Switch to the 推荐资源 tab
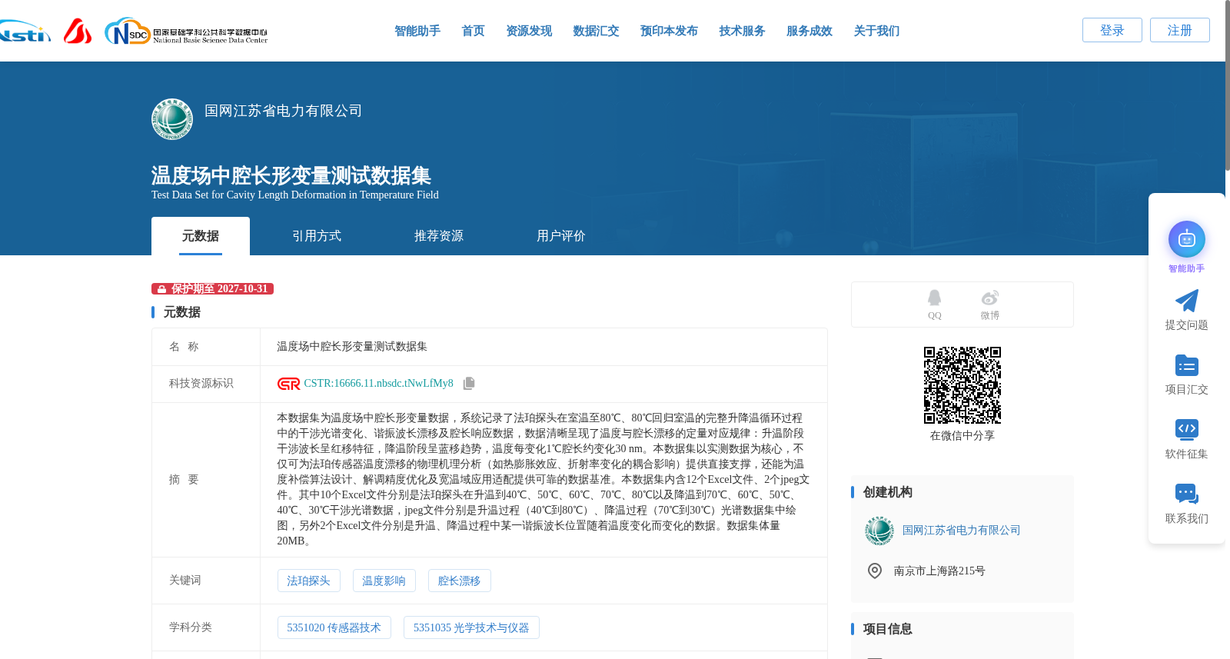This screenshot has height=659, width=1230. 439,236
